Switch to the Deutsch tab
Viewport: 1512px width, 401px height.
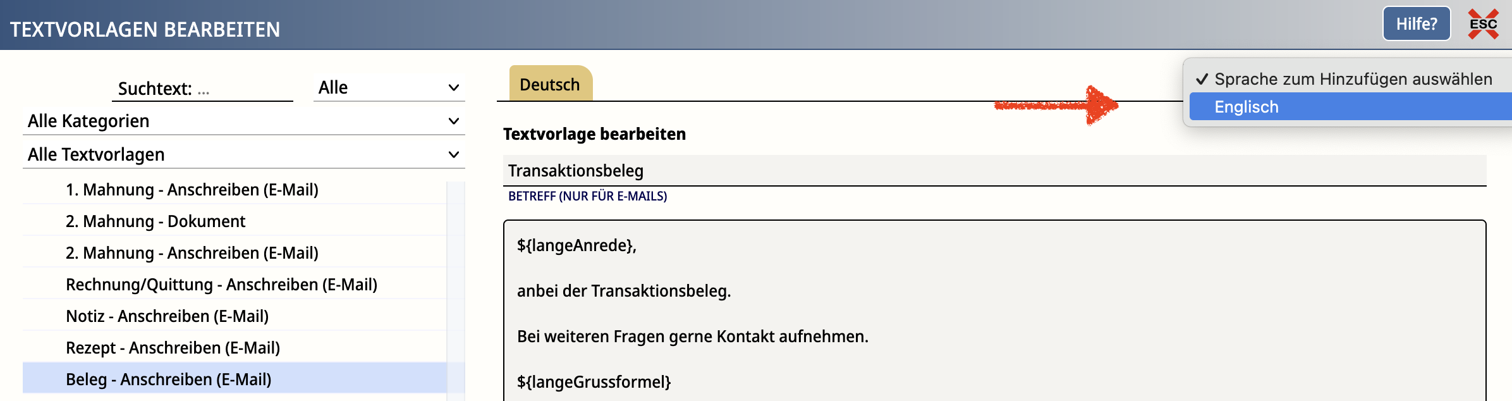(550, 84)
